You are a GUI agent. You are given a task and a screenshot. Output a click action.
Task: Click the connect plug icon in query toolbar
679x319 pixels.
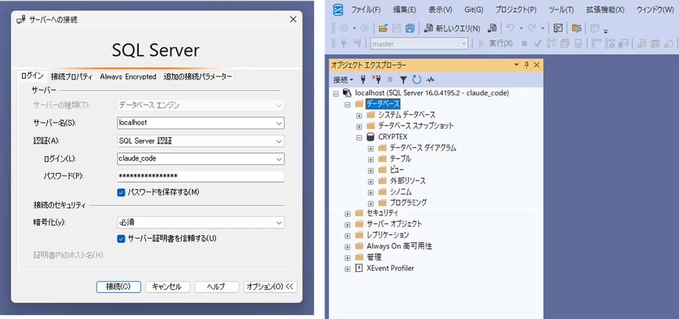click(x=343, y=44)
